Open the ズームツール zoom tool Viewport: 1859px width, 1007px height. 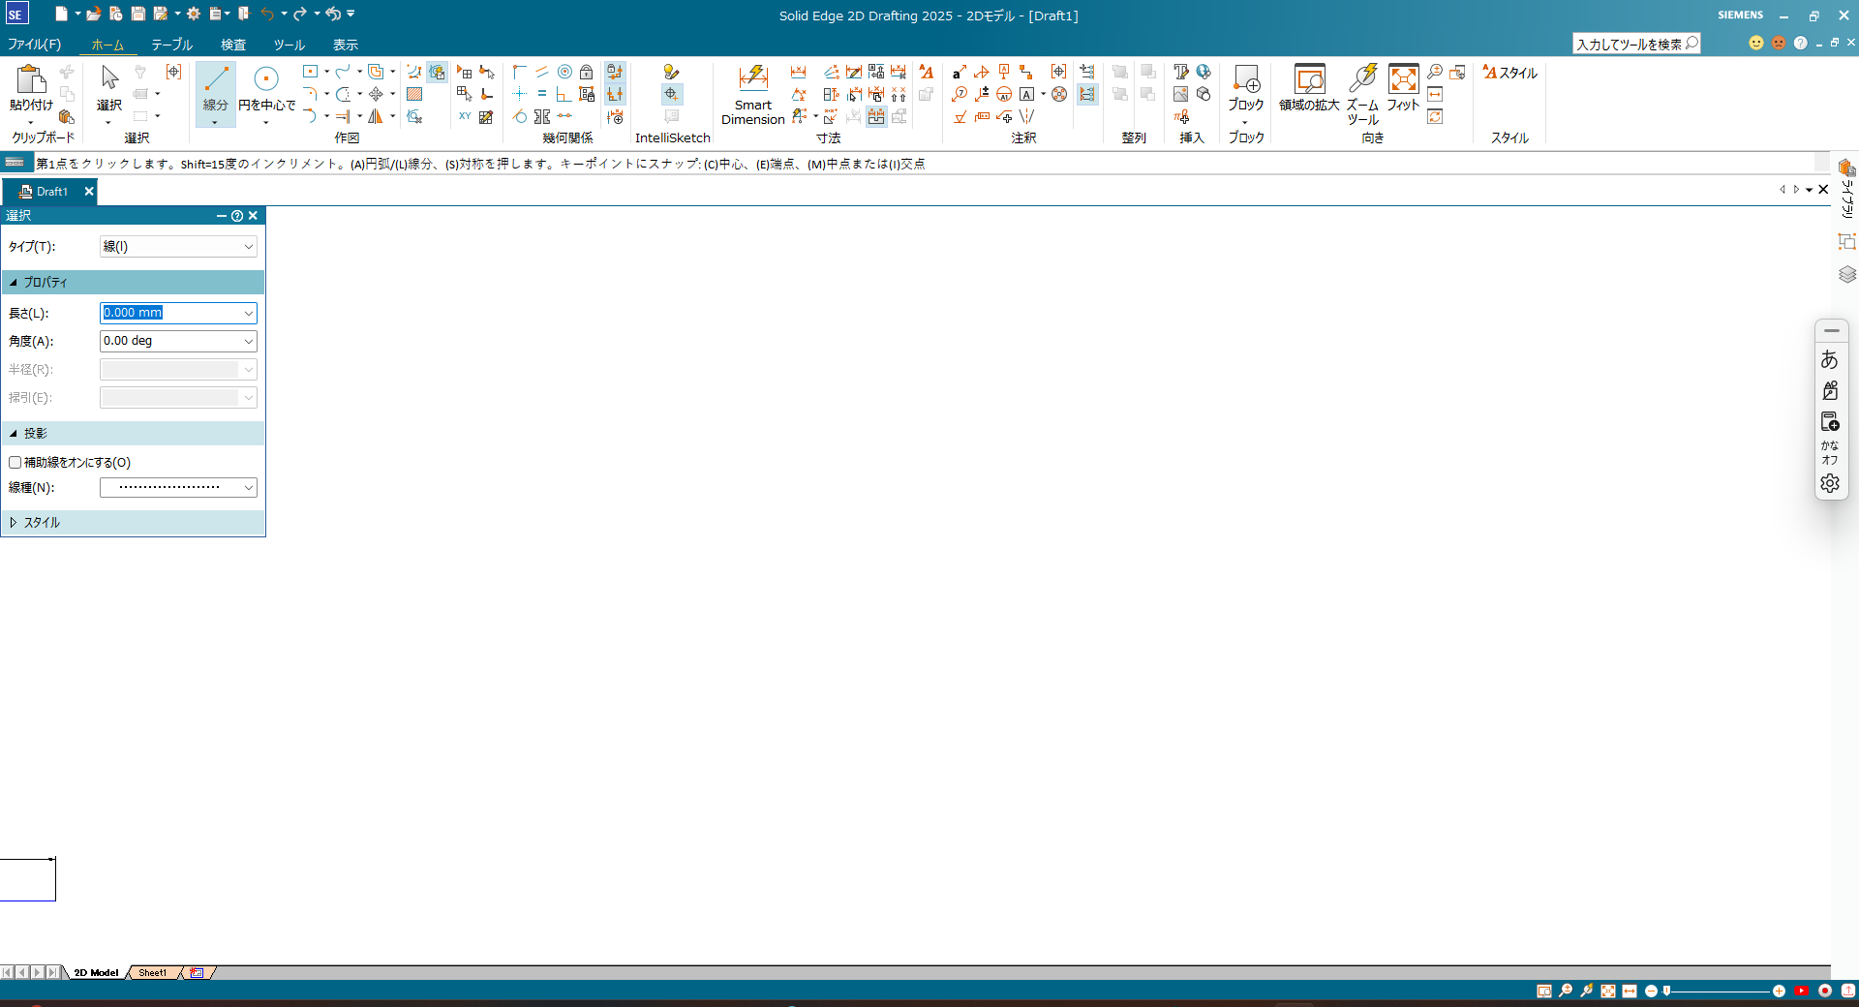pyautogui.click(x=1363, y=87)
